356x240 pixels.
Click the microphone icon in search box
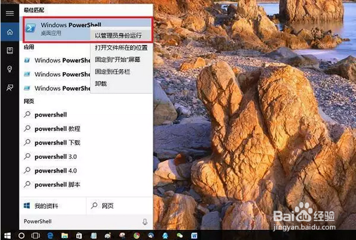click(x=145, y=222)
